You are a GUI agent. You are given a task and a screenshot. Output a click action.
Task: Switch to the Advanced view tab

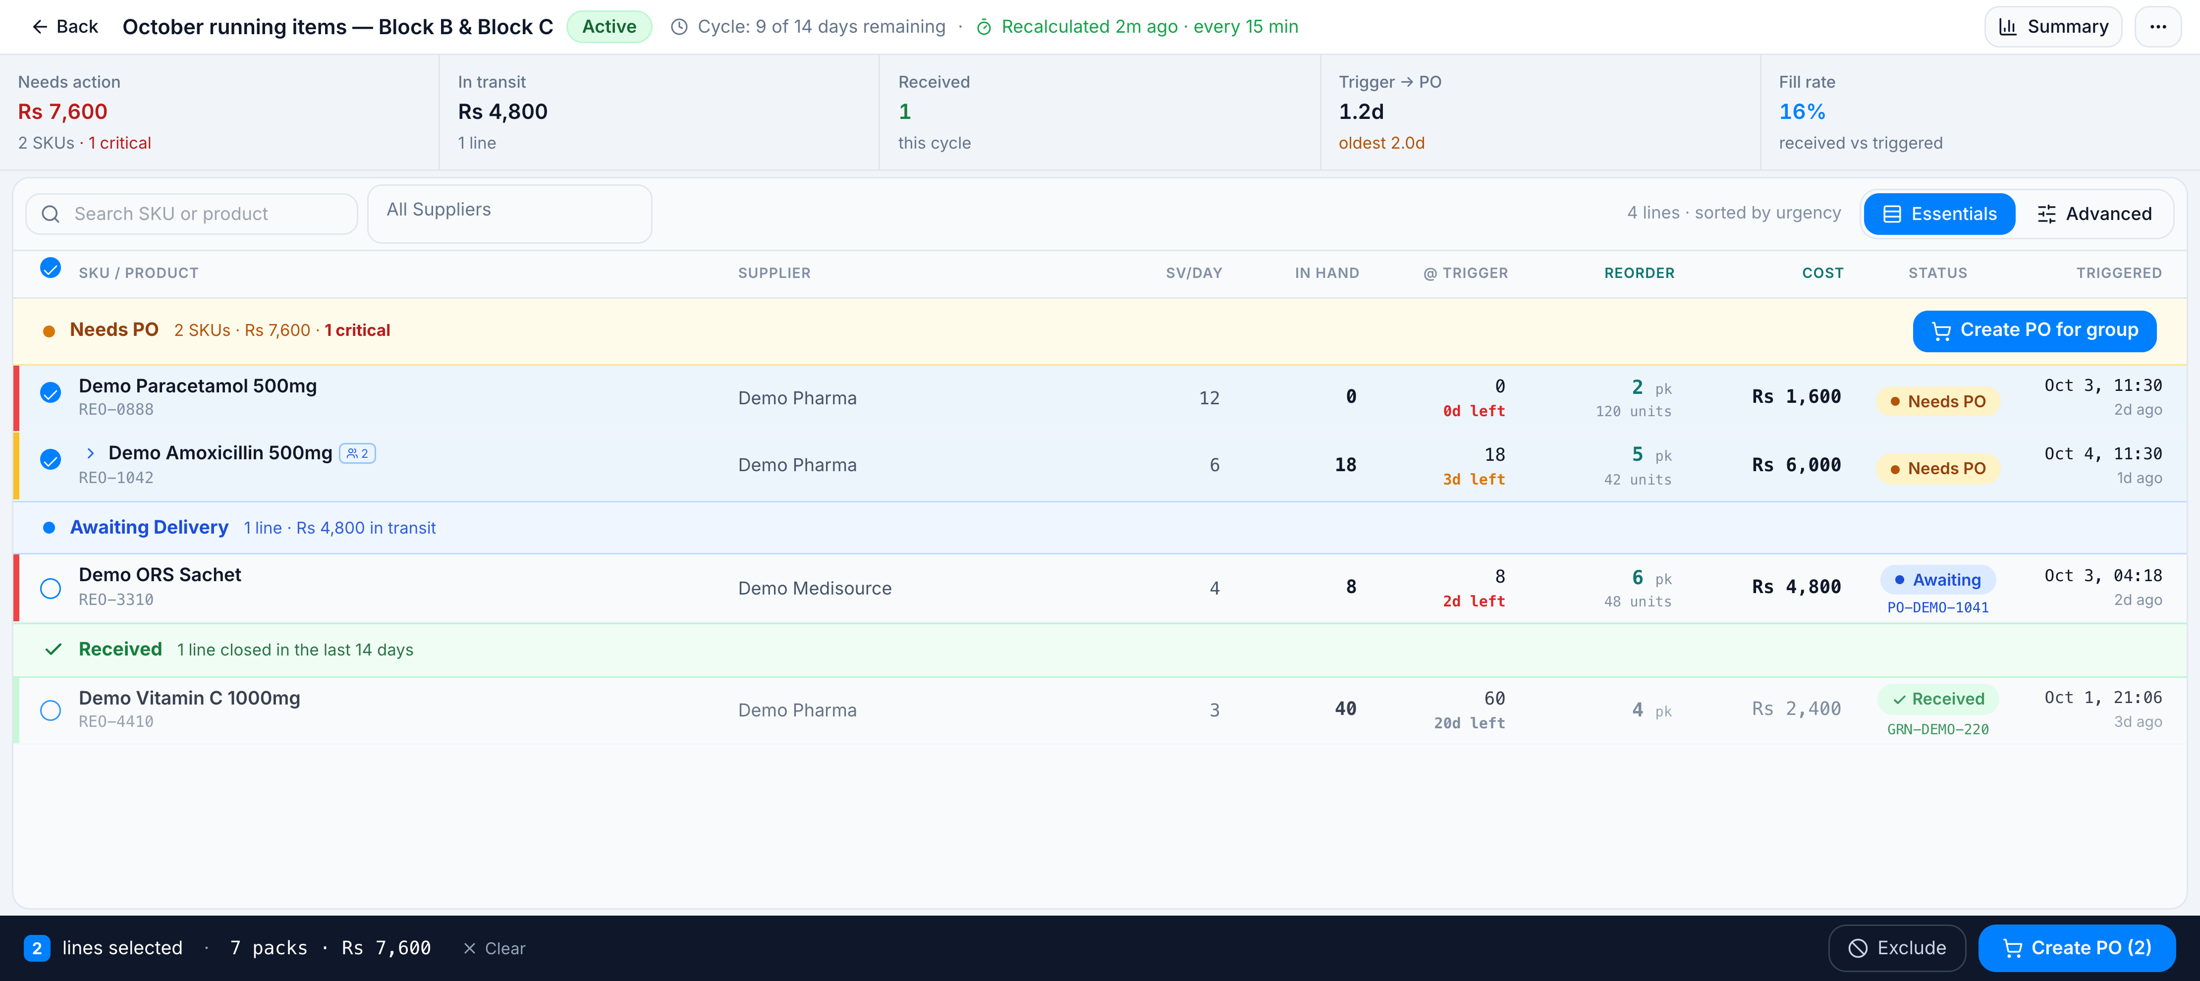click(x=2094, y=214)
